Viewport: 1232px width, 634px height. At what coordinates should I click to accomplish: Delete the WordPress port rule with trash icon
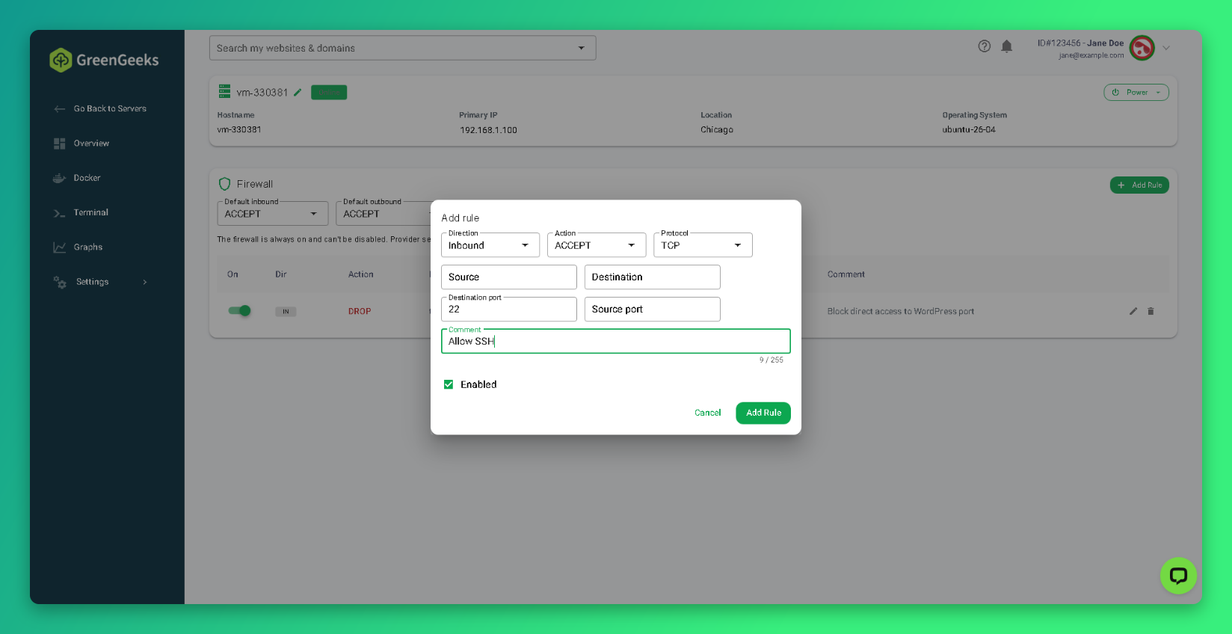point(1151,311)
